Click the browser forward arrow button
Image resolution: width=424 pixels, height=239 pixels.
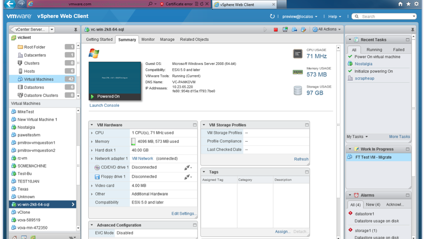coord(21,4)
